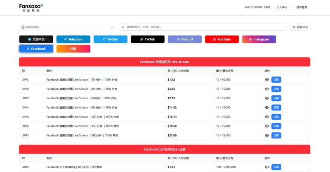Select the all platforms tab

36,39
